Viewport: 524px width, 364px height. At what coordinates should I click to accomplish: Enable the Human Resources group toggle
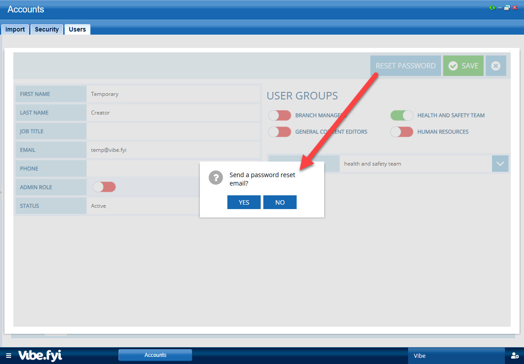402,132
